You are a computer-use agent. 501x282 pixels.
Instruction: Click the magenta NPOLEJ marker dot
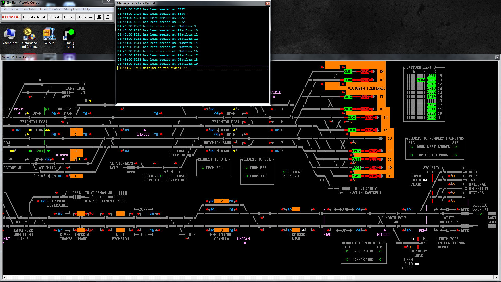385,230
